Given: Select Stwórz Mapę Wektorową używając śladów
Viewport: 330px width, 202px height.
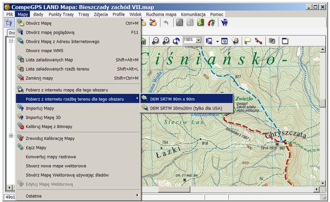Looking at the screenshot, I should point(78,175).
